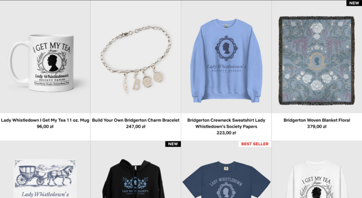Image resolution: width=362 pixels, height=198 pixels.
Task: Open Bridgerton Crewneck Sweatshirt Lady Whistledown's Society Papers link
Action: pos(226,123)
